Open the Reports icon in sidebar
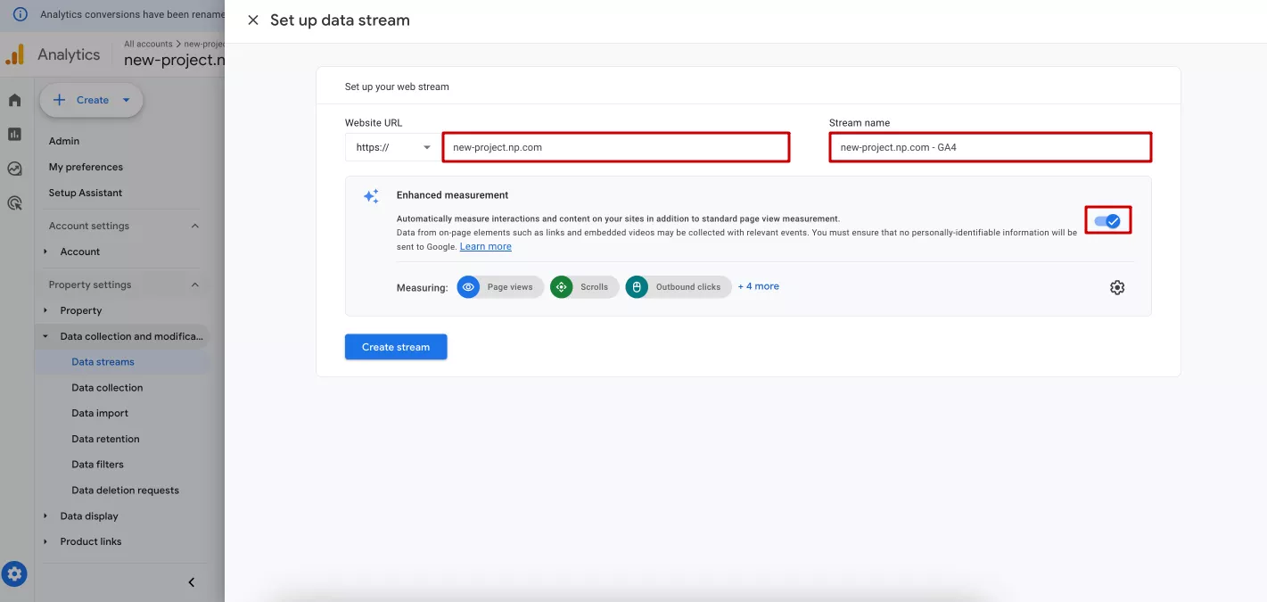The image size is (1267, 602). (14, 134)
